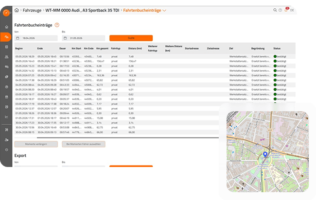The height and width of the screenshot is (200, 316).
Task: Expand the sidebar with the chevron beside logo
Action: 11,13
